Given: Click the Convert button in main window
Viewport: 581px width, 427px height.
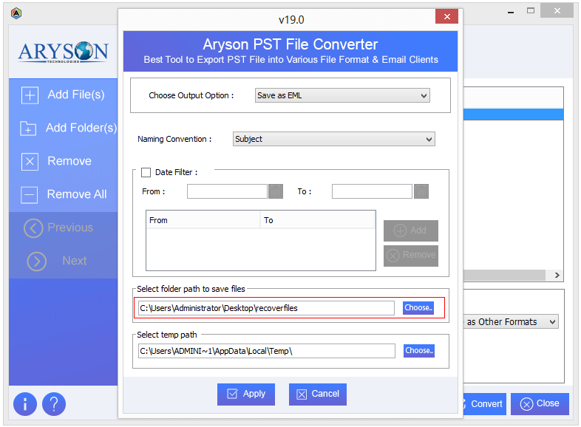Looking at the screenshot, I should click(485, 403).
